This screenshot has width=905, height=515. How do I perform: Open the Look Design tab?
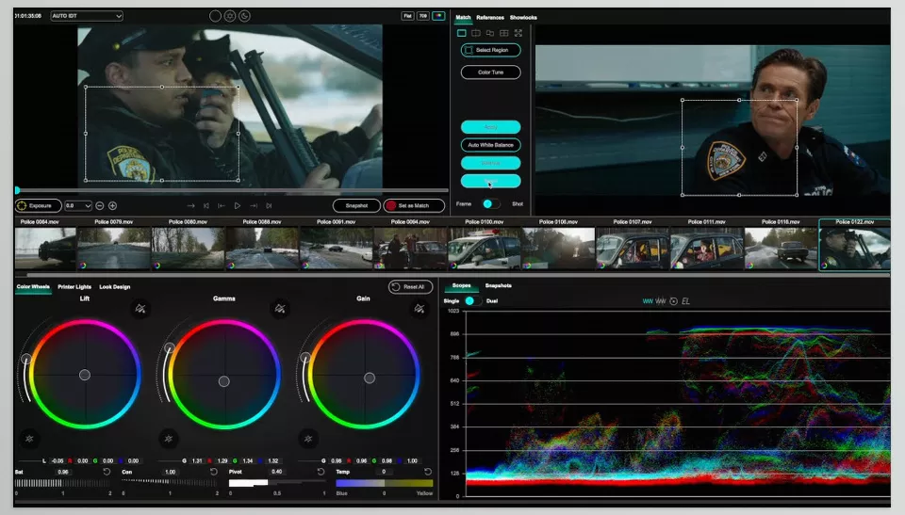click(115, 286)
